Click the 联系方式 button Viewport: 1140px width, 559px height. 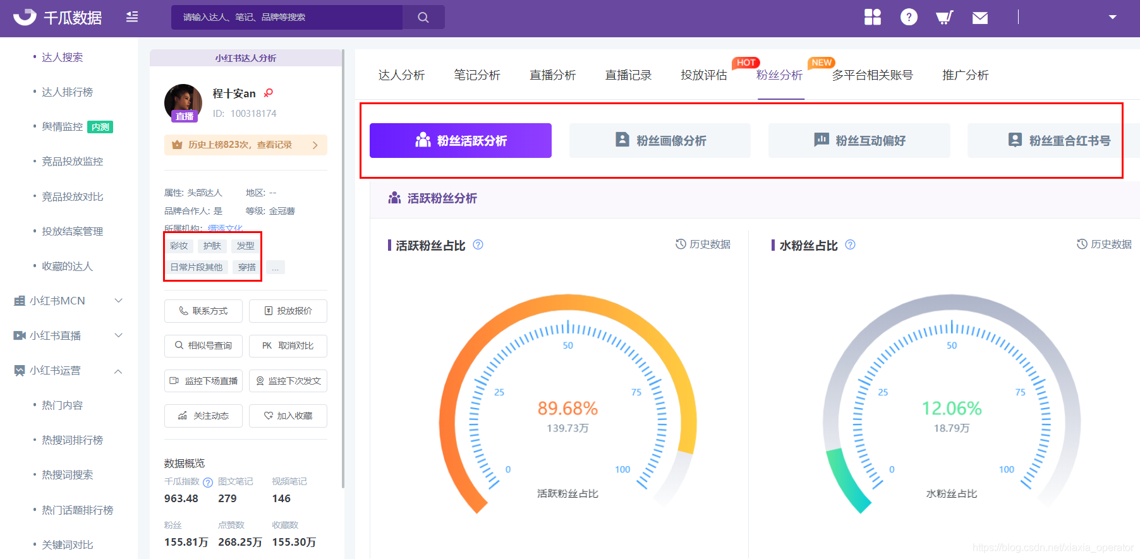click(x=203, y=311)
